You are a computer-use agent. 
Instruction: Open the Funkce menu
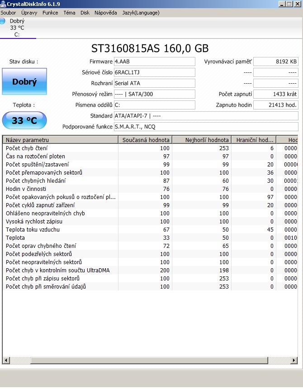50,13
